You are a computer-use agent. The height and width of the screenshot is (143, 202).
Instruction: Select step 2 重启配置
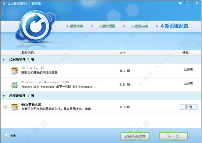[107, 26]
